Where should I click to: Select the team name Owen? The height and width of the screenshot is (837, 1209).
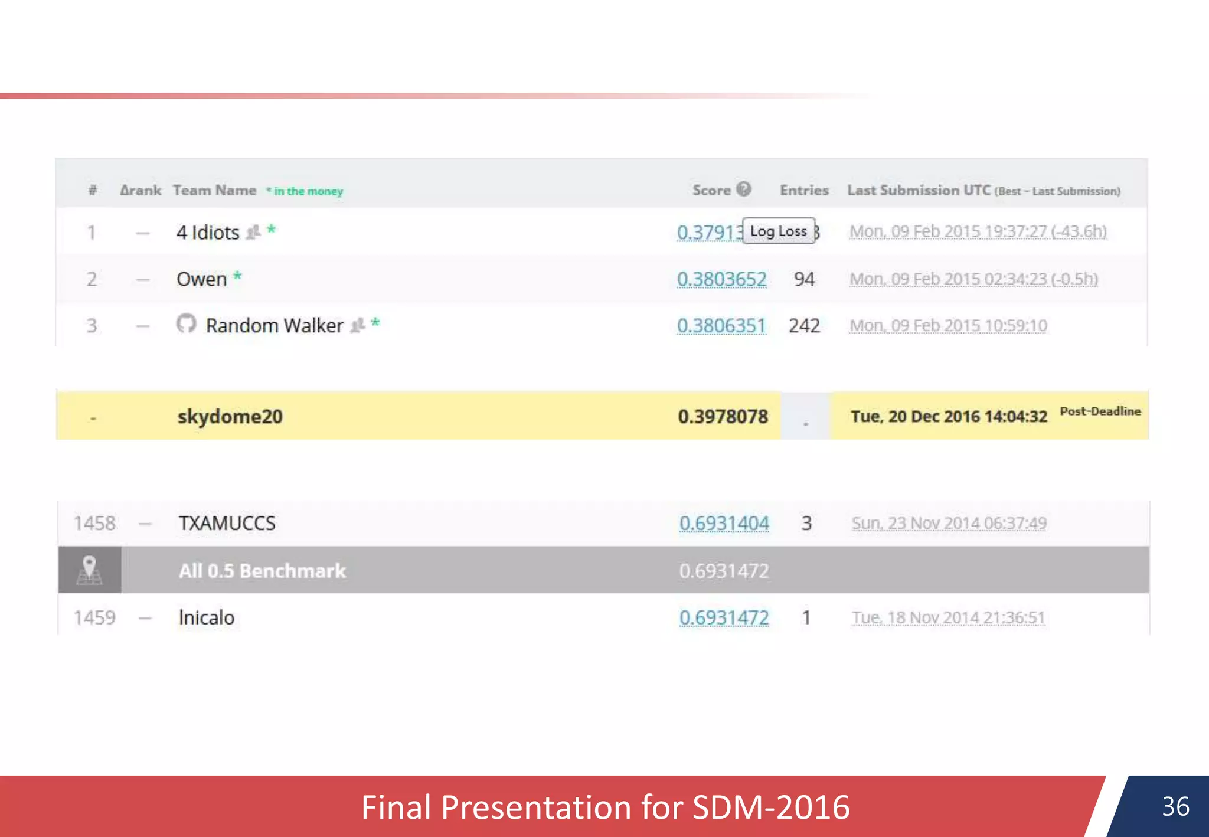(x=202, y=279)
